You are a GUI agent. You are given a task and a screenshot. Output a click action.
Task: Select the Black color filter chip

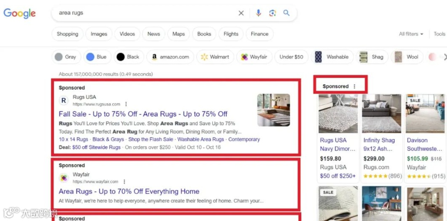click(128, 57)
